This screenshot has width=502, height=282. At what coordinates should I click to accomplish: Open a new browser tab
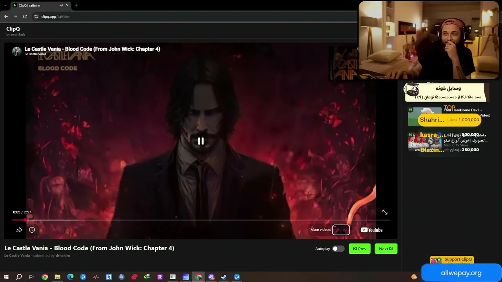point(76,5)
